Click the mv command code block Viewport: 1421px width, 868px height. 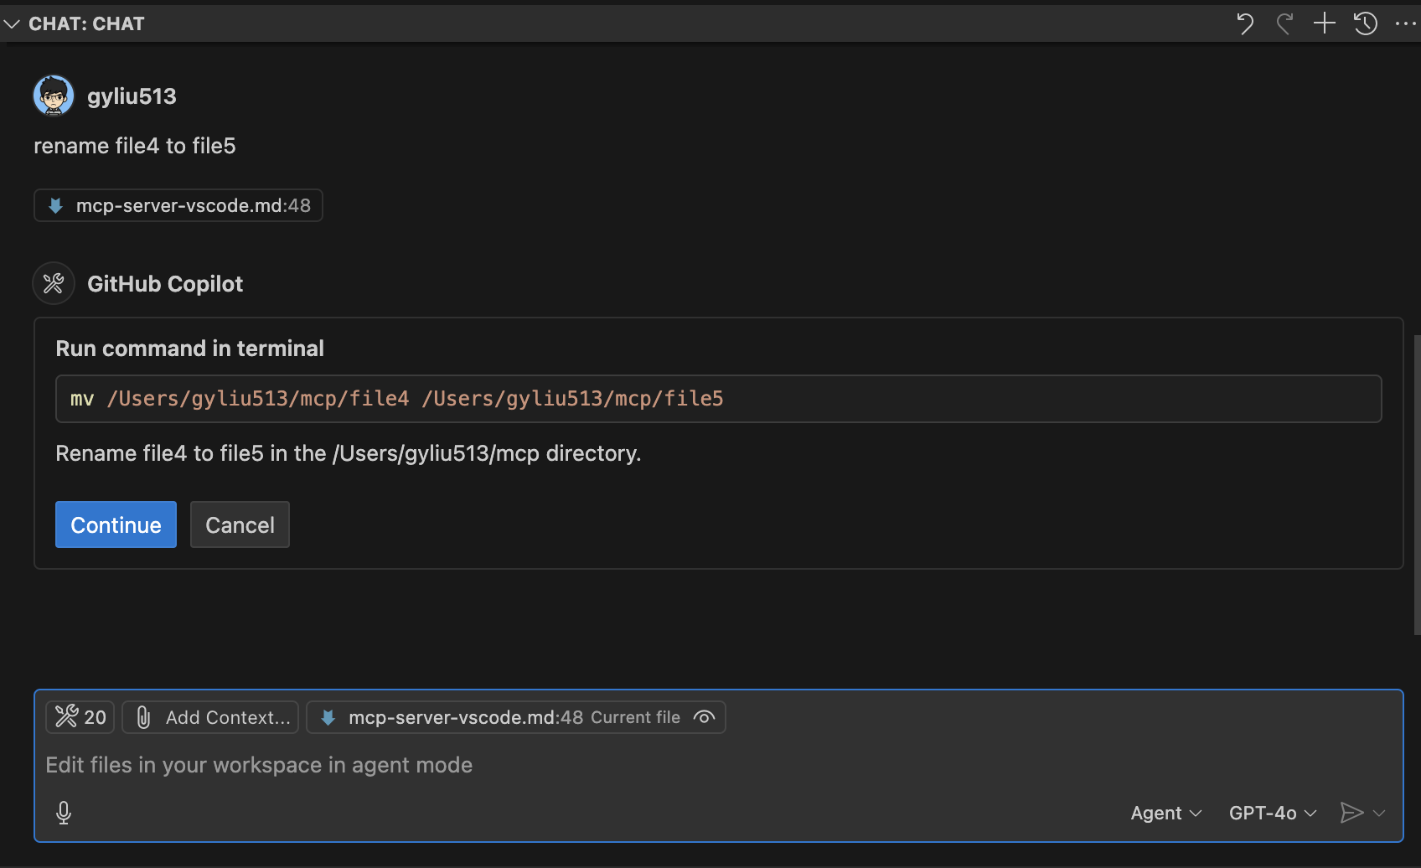(718, 399)
